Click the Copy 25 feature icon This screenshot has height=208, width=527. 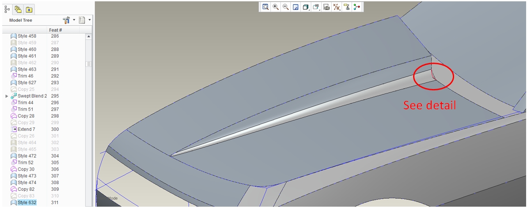click(x=13, y=89)
